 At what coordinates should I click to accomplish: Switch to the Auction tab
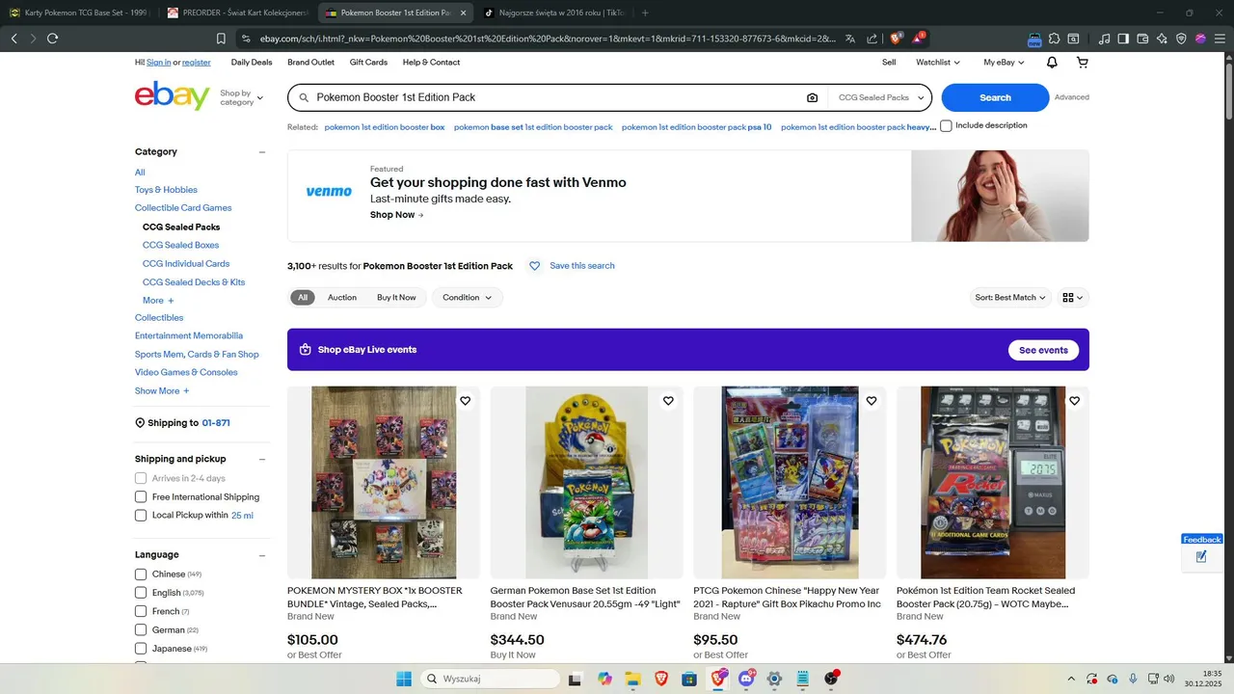342,298
